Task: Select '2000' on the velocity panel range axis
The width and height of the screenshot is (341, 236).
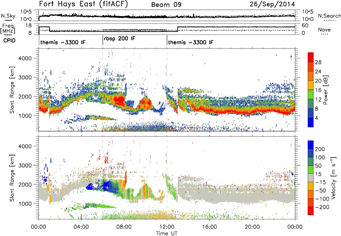Action: (25, 184)
